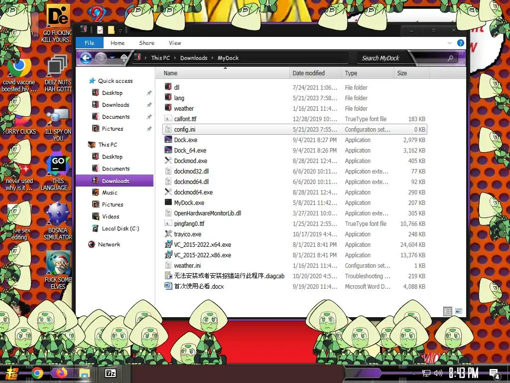Click the Forward navigation arrow

[x=101, y=58]
